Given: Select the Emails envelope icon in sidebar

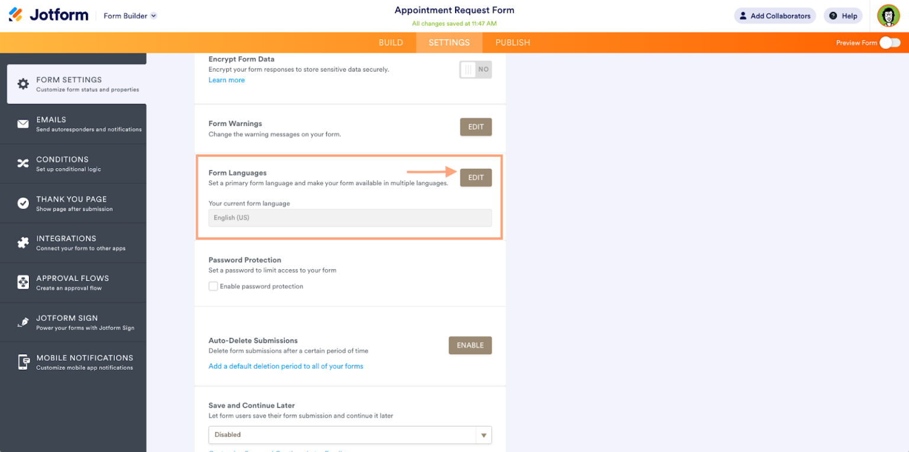Looking at the screenshot, I should pos(22,124).
